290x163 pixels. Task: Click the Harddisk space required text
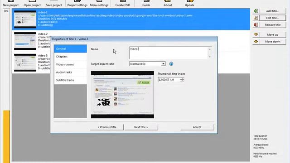[265, 155]
